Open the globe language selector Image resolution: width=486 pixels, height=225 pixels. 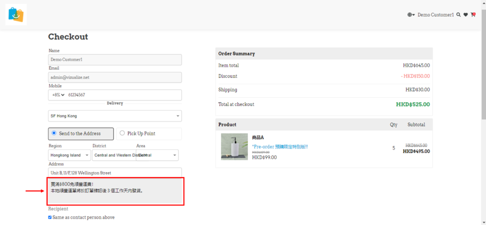click(x=411, y=15)
